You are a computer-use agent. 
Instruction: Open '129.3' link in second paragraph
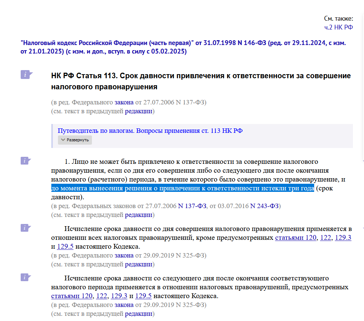pos(343,238)
